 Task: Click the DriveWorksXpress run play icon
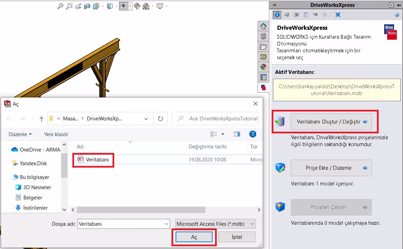point(325,15)
